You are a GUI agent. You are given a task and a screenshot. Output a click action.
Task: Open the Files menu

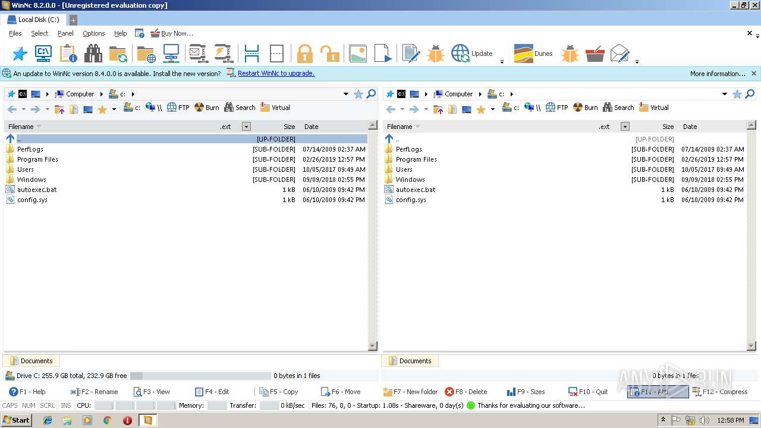15,33
